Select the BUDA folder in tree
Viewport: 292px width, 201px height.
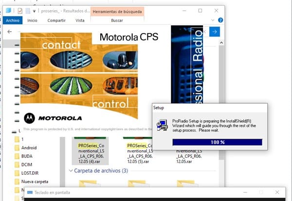click(x=27, y=156)
